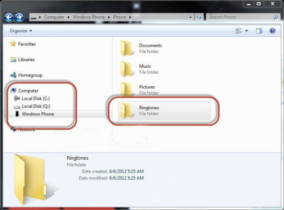Click the search magnifier icon
This screenshot has width=284, height=210.
click(x=276, y=17)
